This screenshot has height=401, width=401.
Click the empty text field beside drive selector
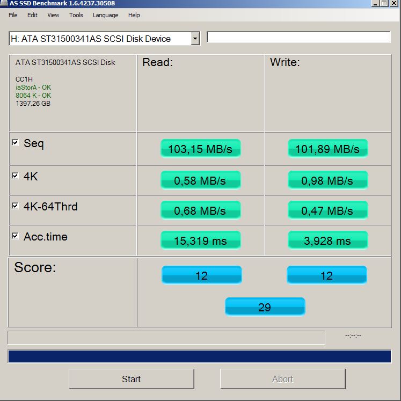[x=298, y=37]
